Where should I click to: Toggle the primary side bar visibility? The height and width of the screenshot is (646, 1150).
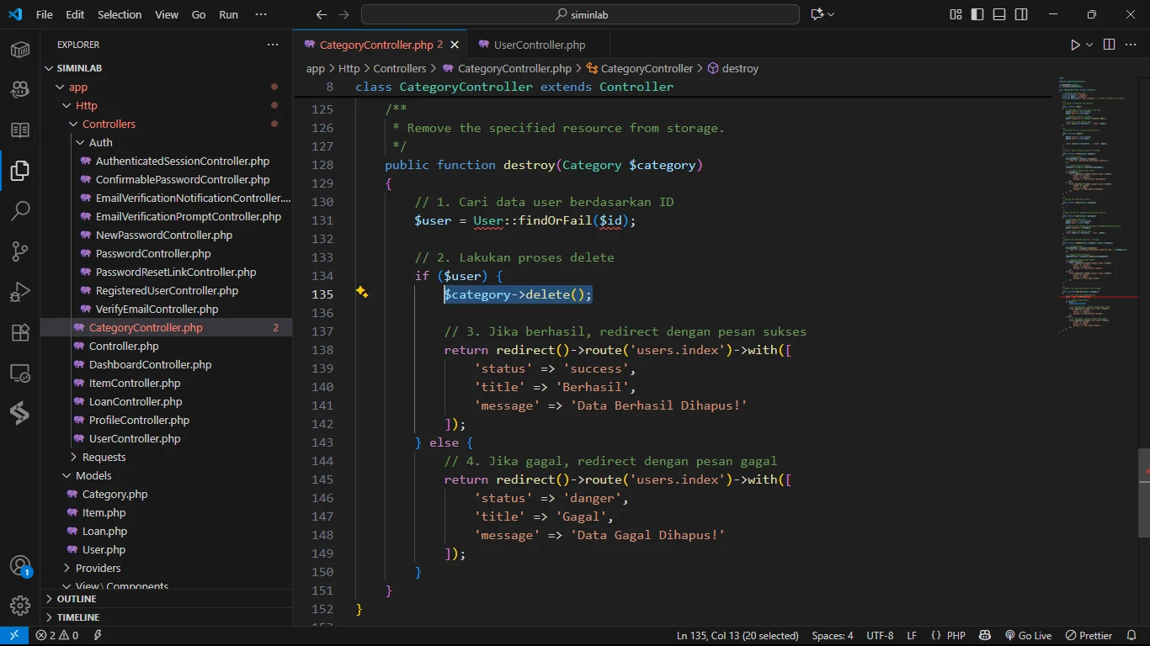pyautogui.click(x=977, y=14)
